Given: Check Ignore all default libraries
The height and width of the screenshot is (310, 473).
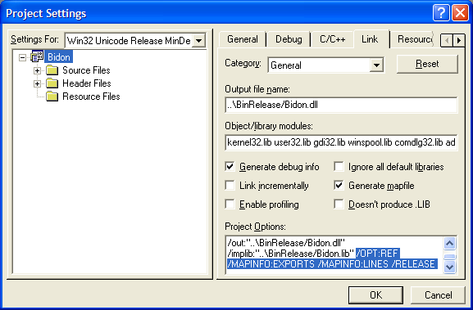Looking at the screenshot, I should tap(339, 166).
